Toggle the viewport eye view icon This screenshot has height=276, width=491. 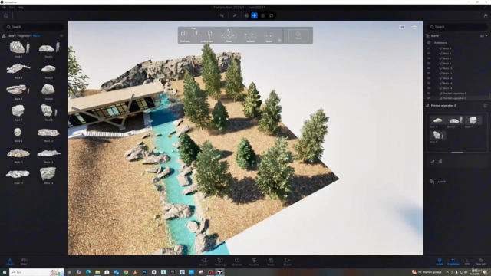pos(414,28)
